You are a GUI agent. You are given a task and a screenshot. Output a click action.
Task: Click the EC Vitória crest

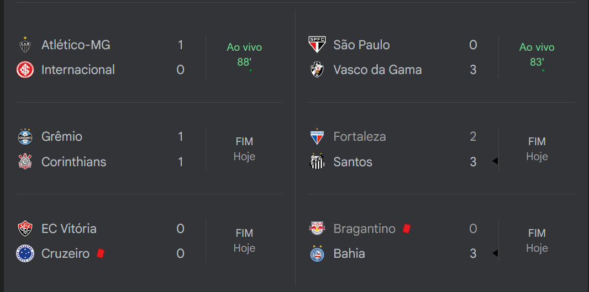tap(25, 228)
